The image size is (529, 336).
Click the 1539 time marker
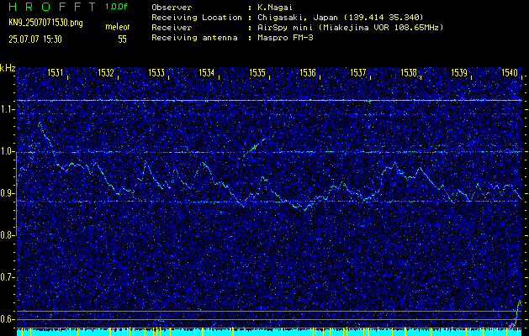[459, 72]
